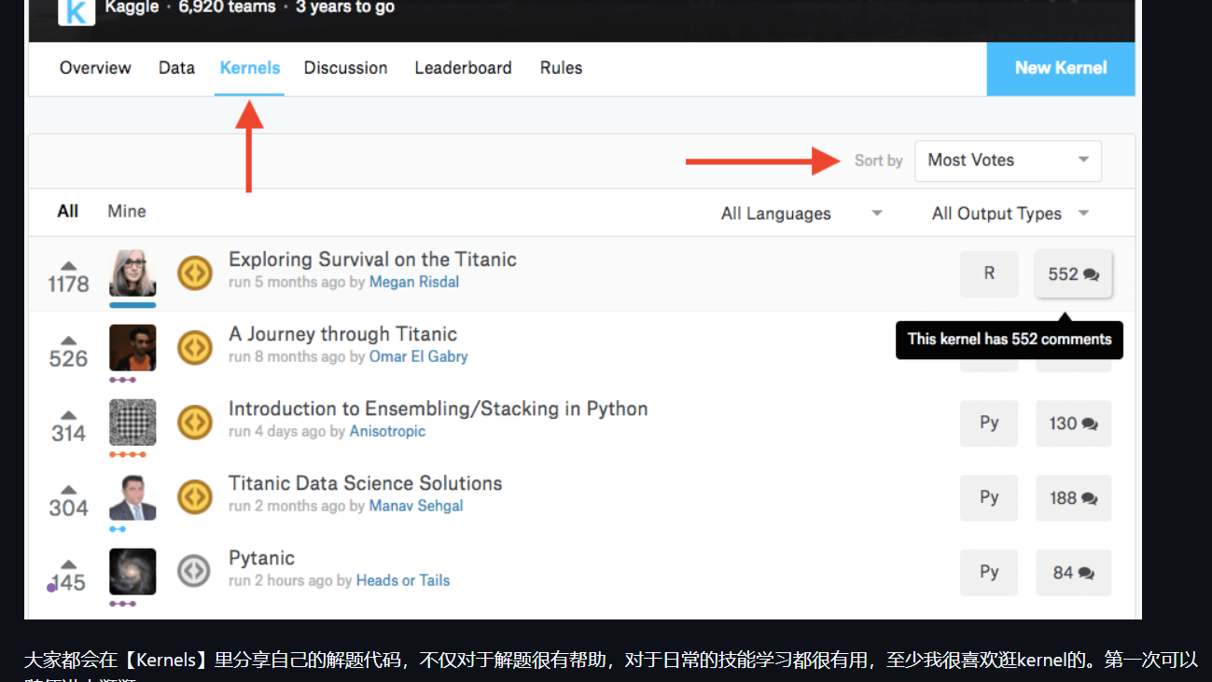Open Manav Sehgal's avatar
This screenshot has width=1212, height=682.
pyautogui.click(x=132, y=497)
